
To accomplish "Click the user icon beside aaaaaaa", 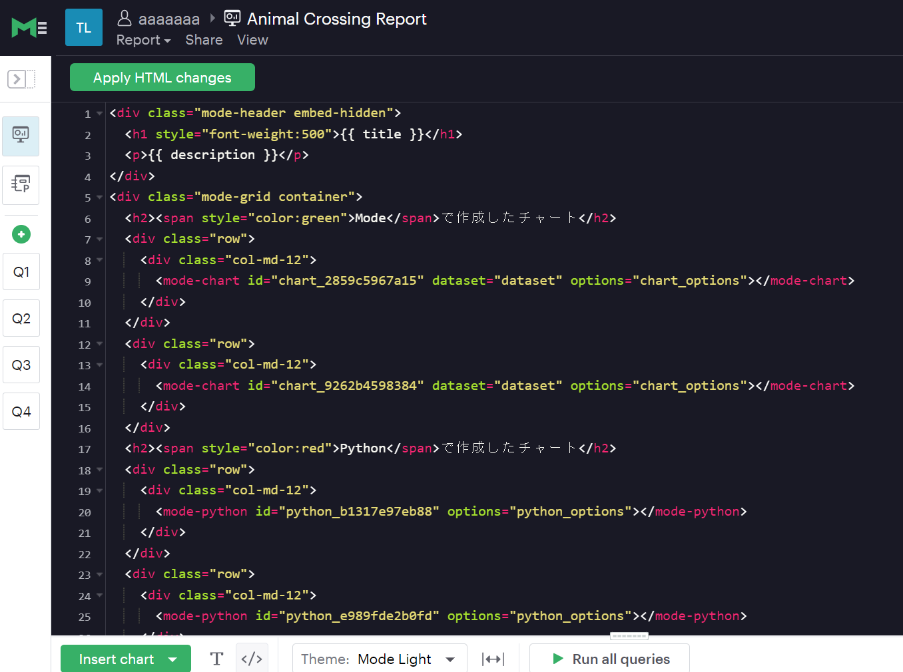I will 124,18.
